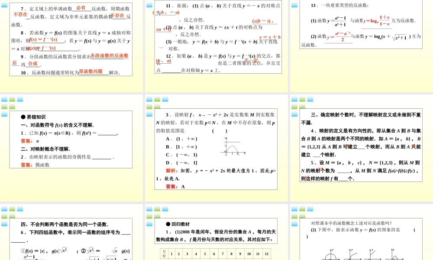
Task: Open the '回归教材' slide thumbnail
Action: click(x=216, y=232)
